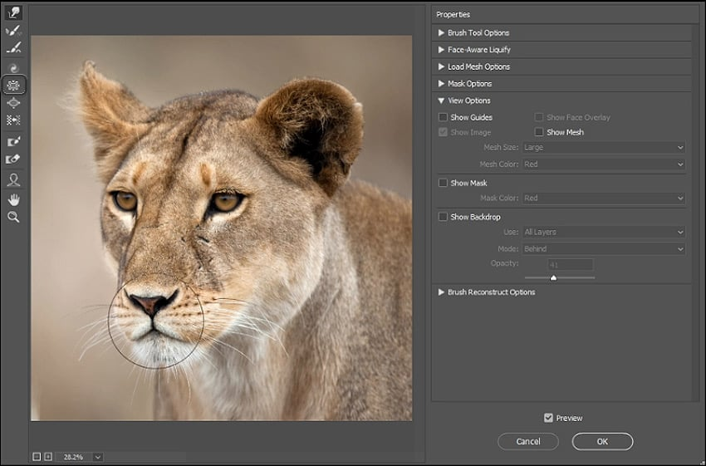Screen dimensions: 706x466
Task: Select the Push Left tool
Action: tap(13, 120)
